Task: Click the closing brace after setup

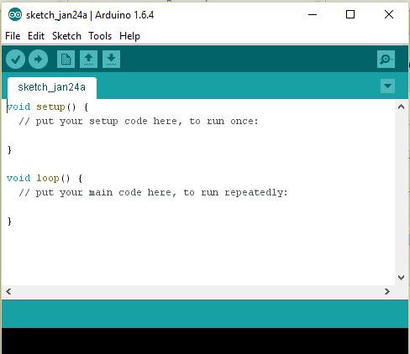Action: click(9, 150)
